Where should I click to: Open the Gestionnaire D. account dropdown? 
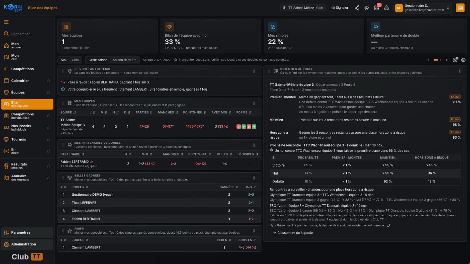pos(423,8)
